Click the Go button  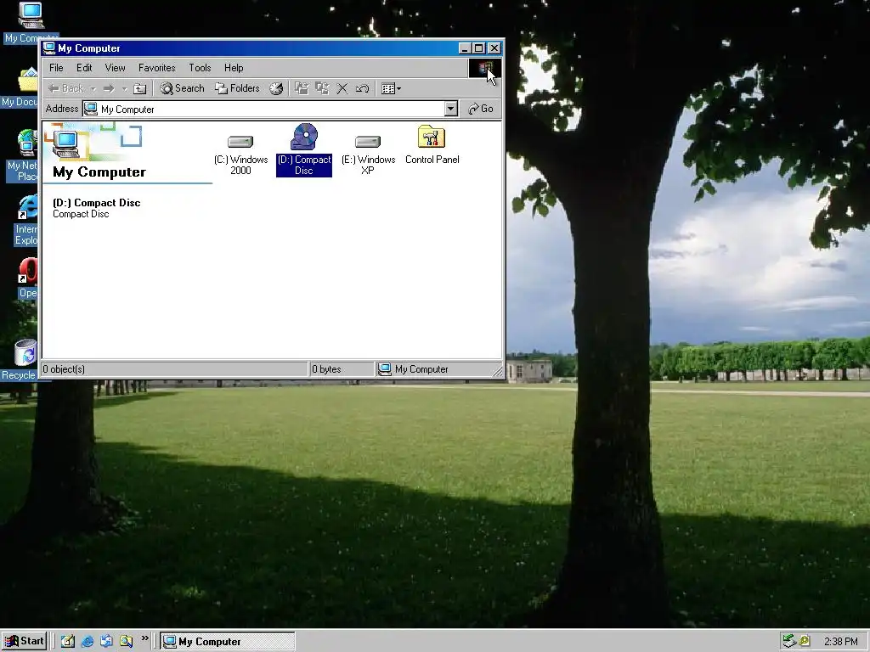click(481, 109)
